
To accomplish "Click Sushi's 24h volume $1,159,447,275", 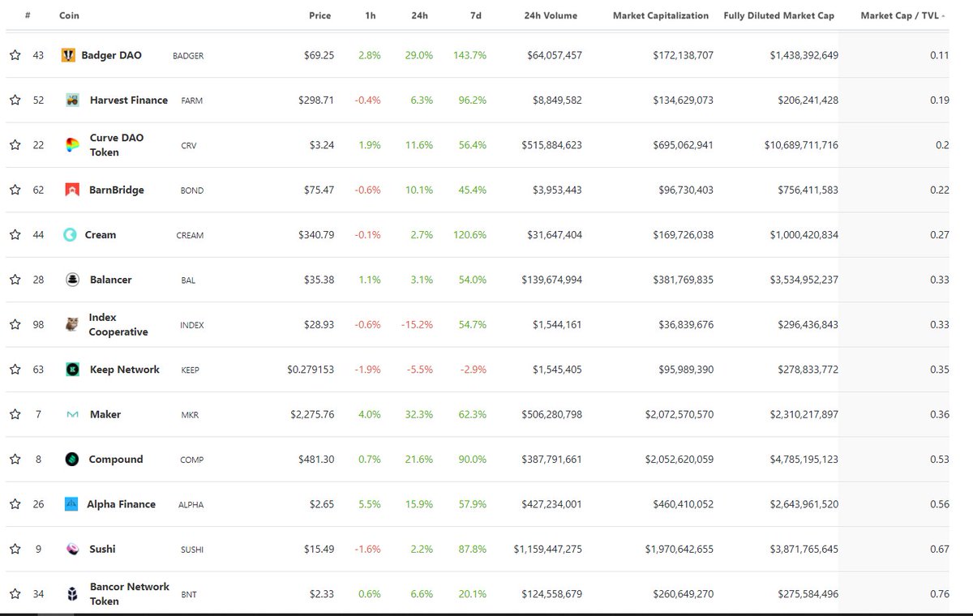I will click(548, 549).
